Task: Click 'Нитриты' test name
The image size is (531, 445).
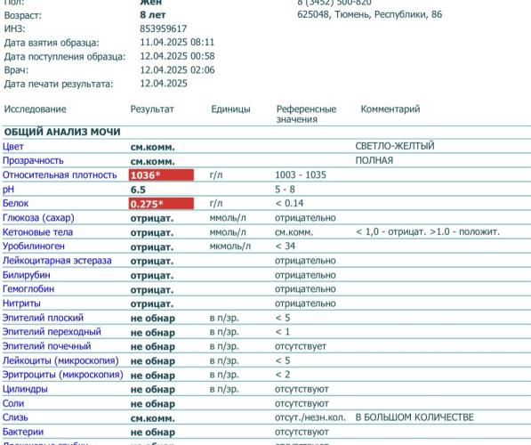Action: pos(21,303)
